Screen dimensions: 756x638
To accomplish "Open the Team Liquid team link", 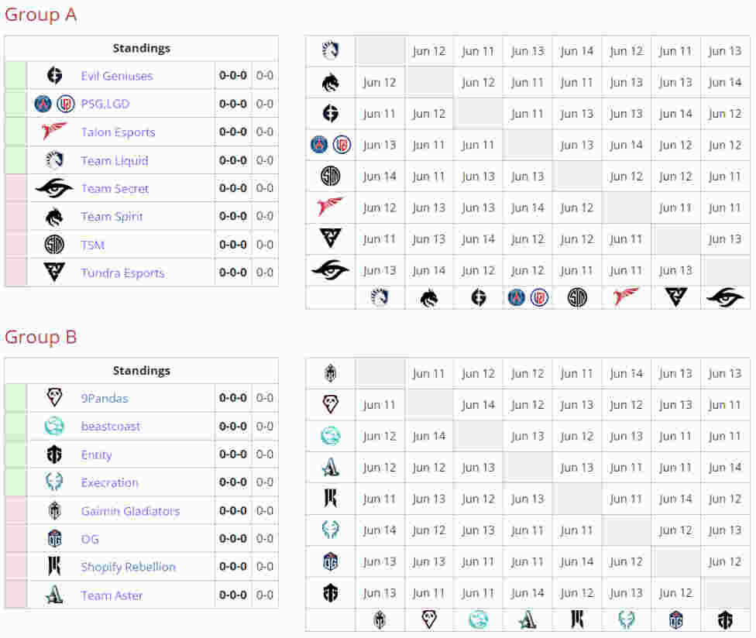I will point(115,160).
